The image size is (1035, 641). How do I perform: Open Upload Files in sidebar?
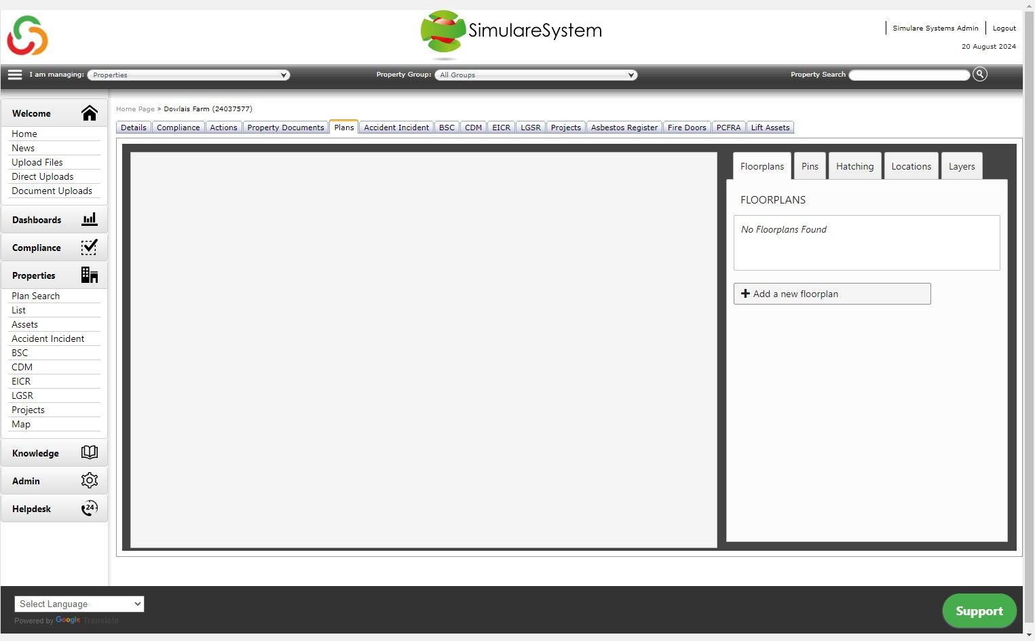pos(37,162)
